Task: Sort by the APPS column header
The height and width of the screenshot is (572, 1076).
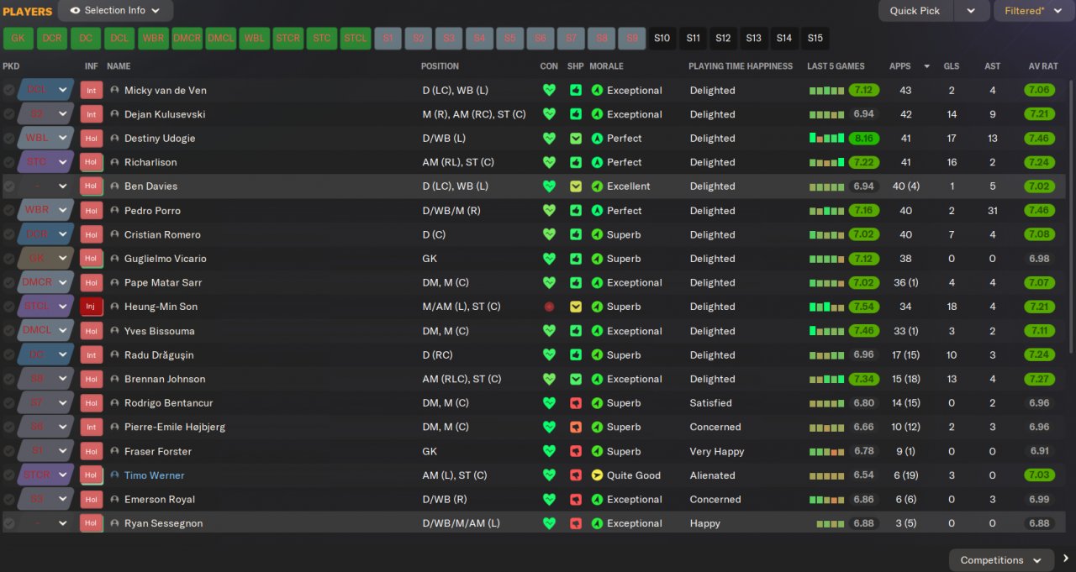Action: pyautogui.click(x=899, y=66)
